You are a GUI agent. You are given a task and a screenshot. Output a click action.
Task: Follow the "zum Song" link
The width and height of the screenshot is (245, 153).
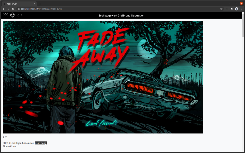coord(41,143)
